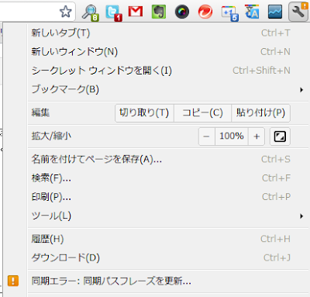The width and height of the screenshot is (310, 297).
Task: Click the 編集 label
Action: pos(40,113)
